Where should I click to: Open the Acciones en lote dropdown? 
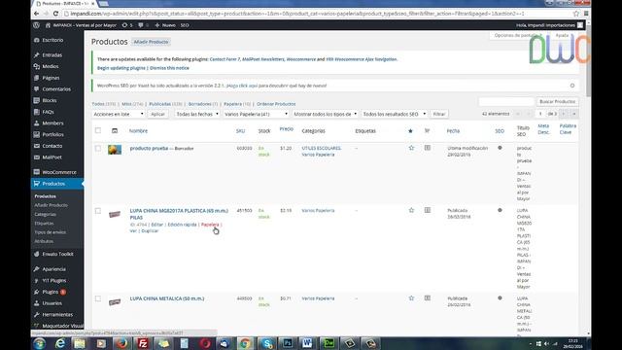click(x=119, y=114)
